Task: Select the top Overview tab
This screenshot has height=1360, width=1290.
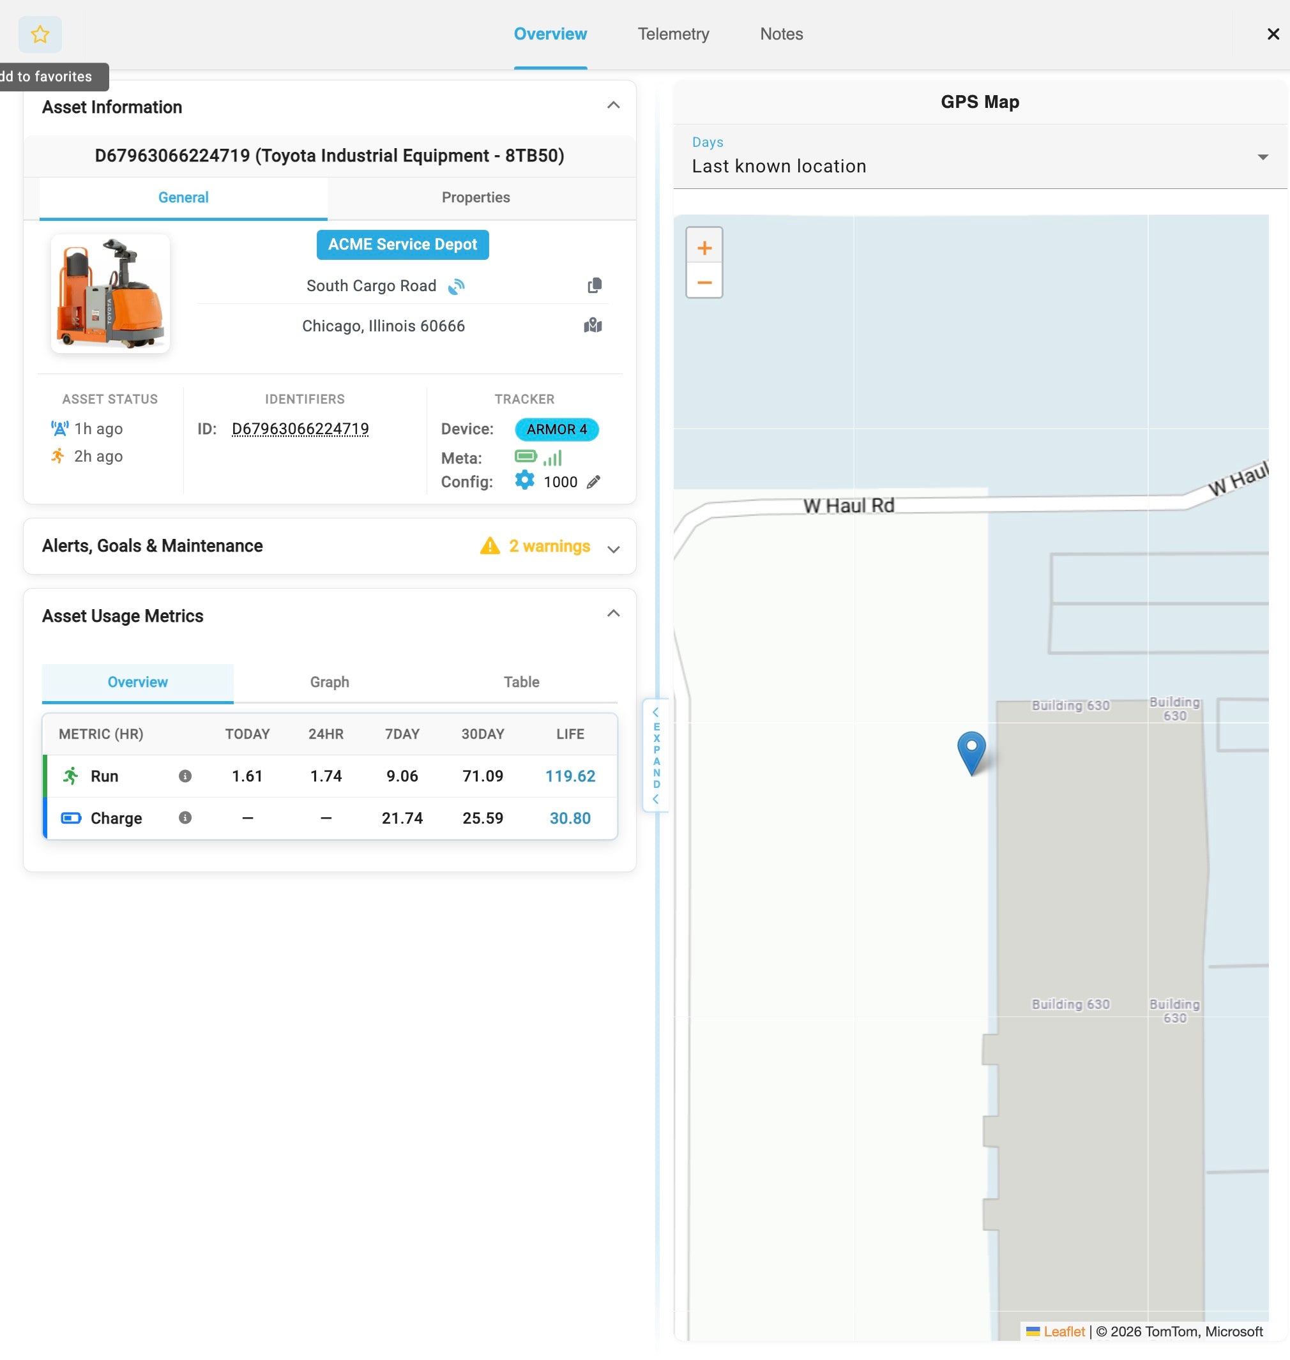Action: point(550,34)
